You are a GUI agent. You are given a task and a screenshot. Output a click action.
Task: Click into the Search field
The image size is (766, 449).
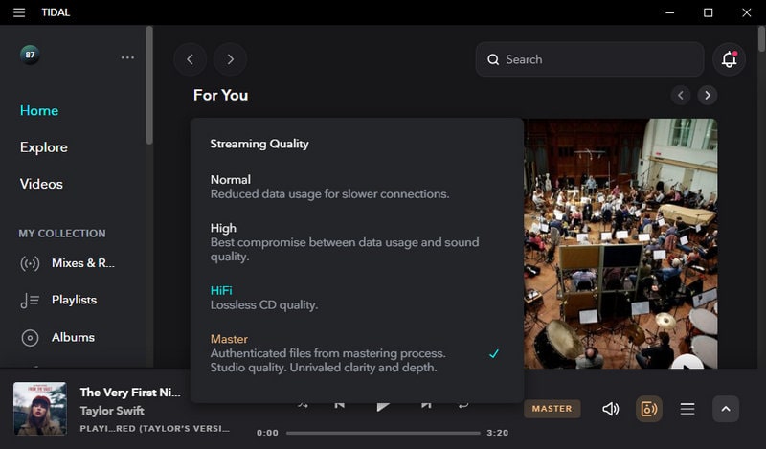(590, 59)
